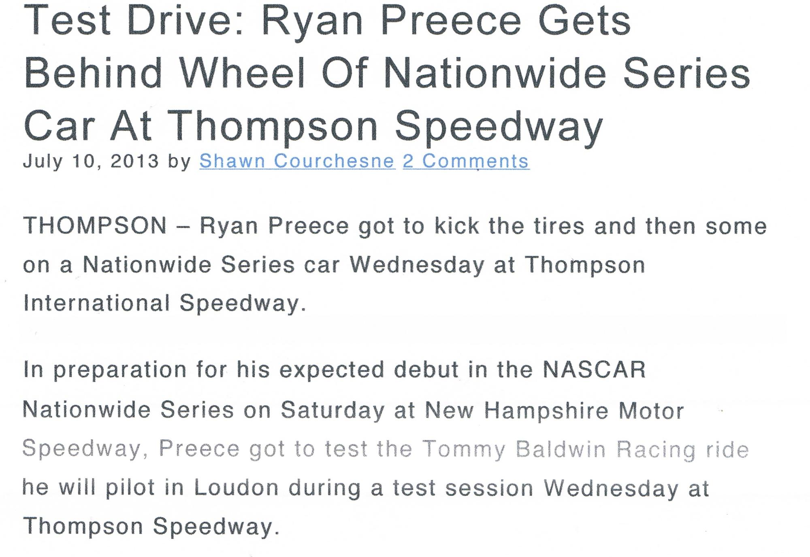Click the July 10, 2013 publication date

tap(91, 161)
